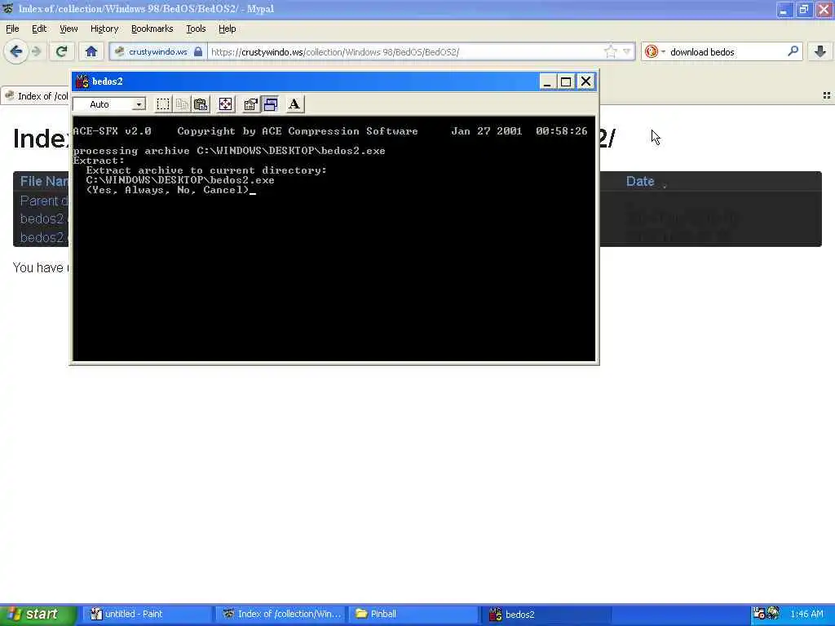
Task: Close the bedos2 console window
Action: pyautogui.click(x=585, y=82)
